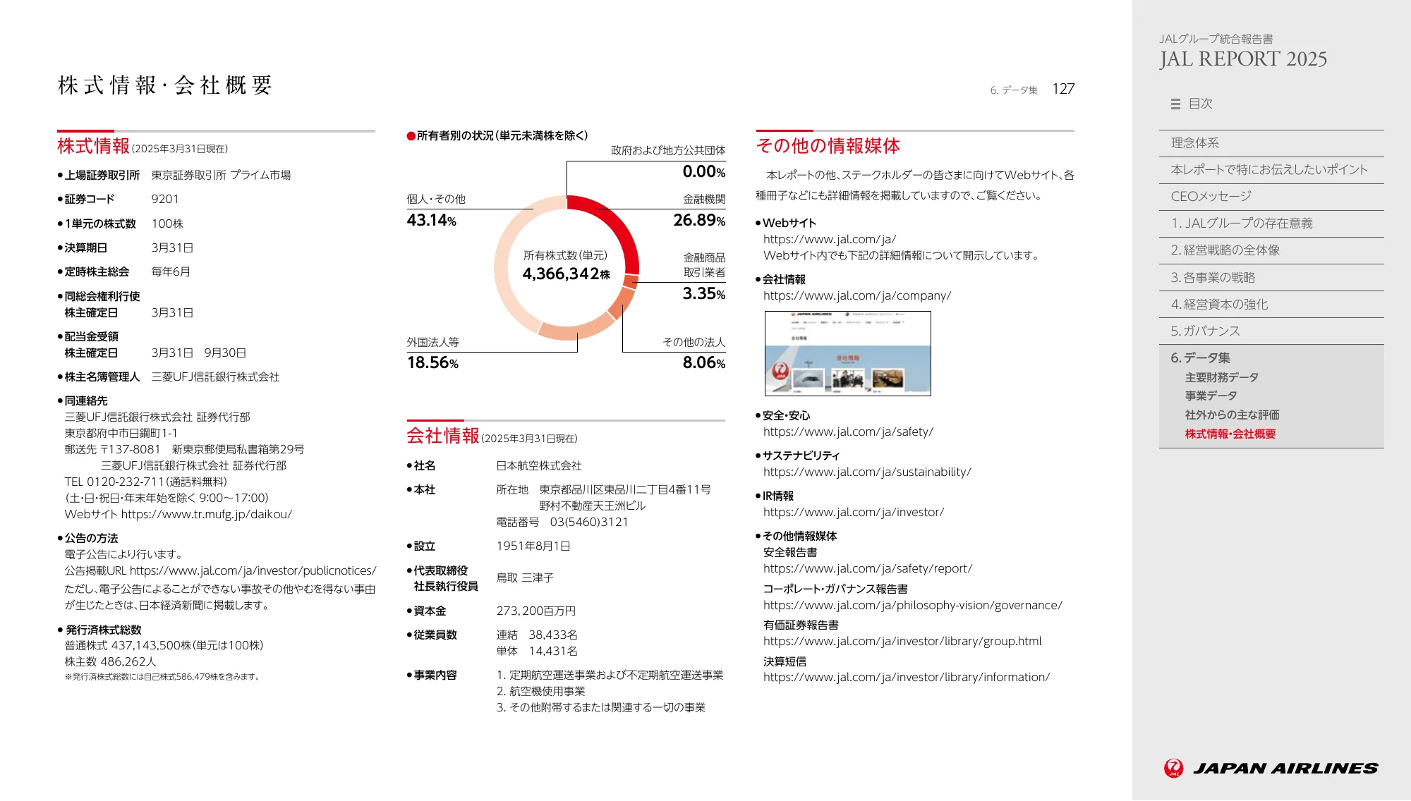
Task: Click JAL REPORT 2025 title
Action: 1243,59
